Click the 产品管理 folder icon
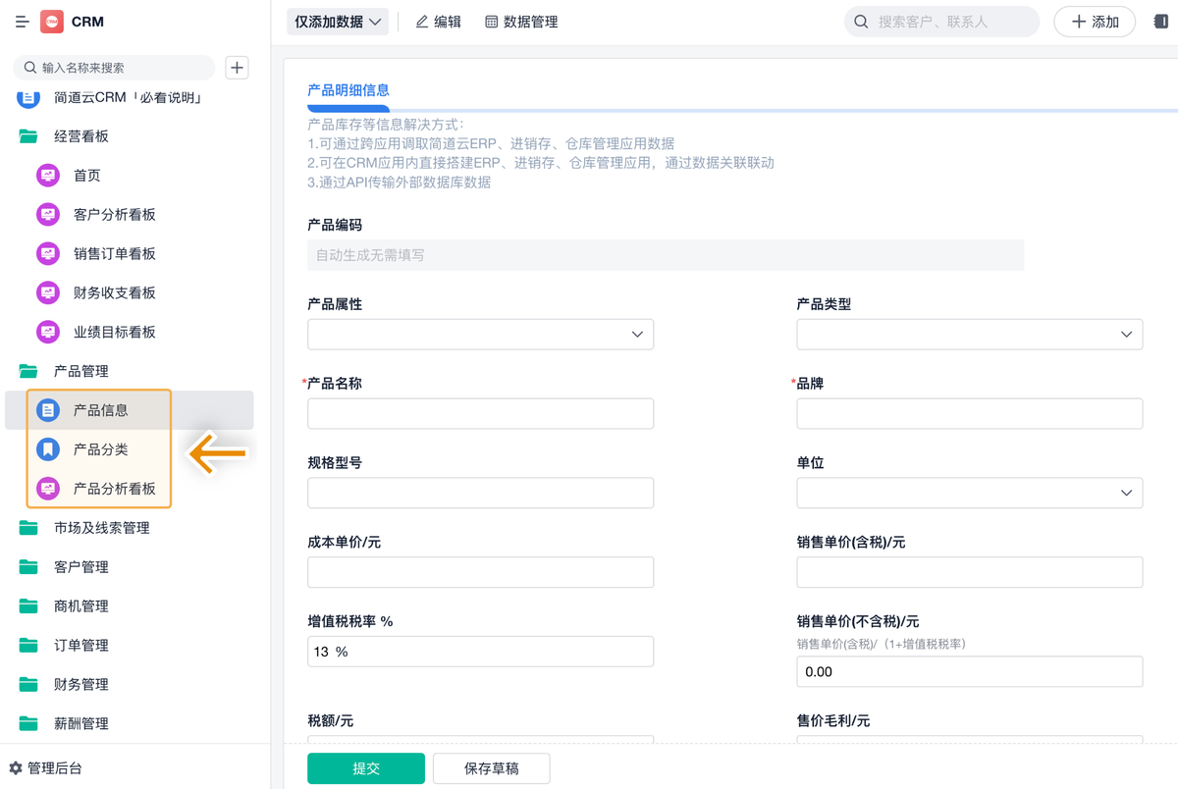This screenshot has height=789, width=1178. tap(28, 371)
